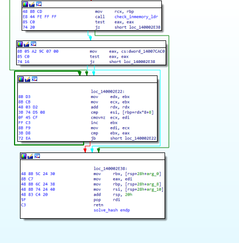Click pencil icon in dword_14007CAC0 block header
Screen dimensions: 239x243
26,44
